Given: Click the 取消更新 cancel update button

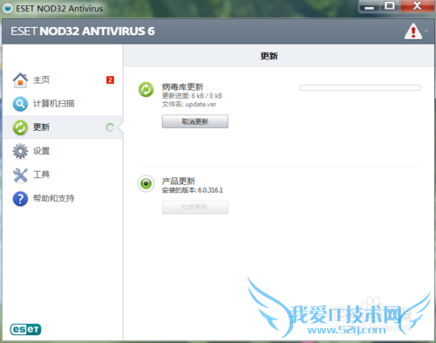Looking at the screenshot, I should [195, 121].
